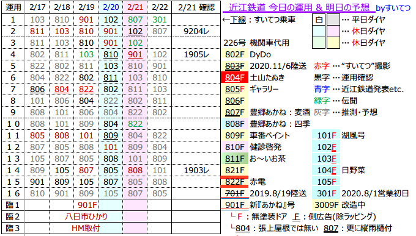Click the 805F ギャラリー legend cell

pyautogui.click(x=235, y=89)
